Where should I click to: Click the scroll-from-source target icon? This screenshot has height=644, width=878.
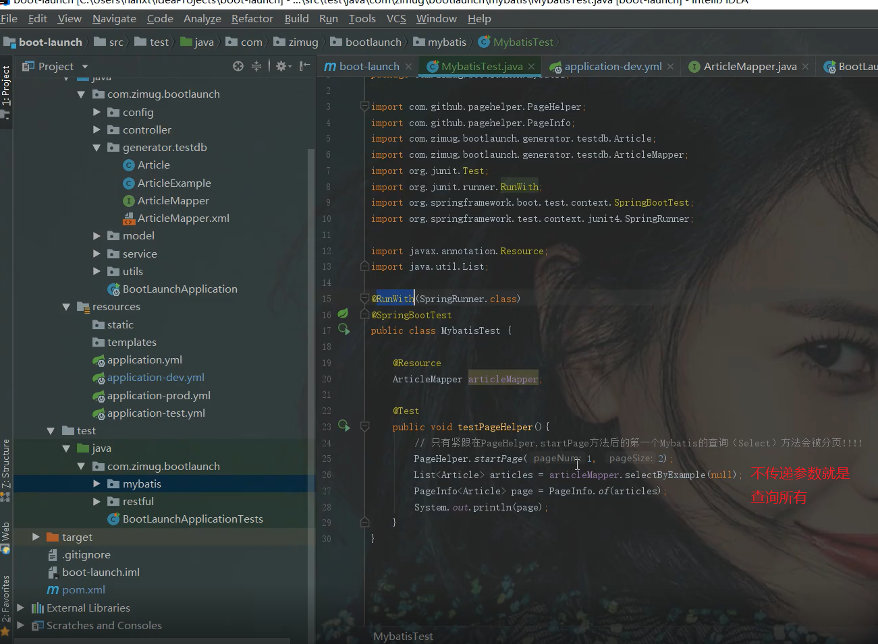(238, 66)
